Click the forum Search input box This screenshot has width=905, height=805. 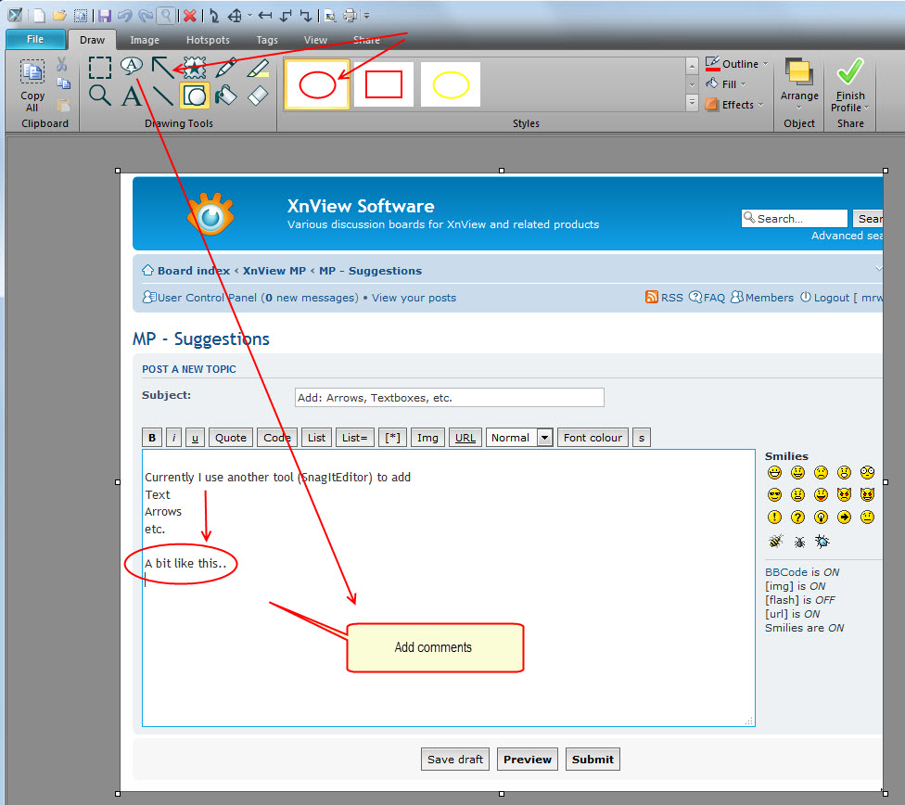click(x=794, y=218)
